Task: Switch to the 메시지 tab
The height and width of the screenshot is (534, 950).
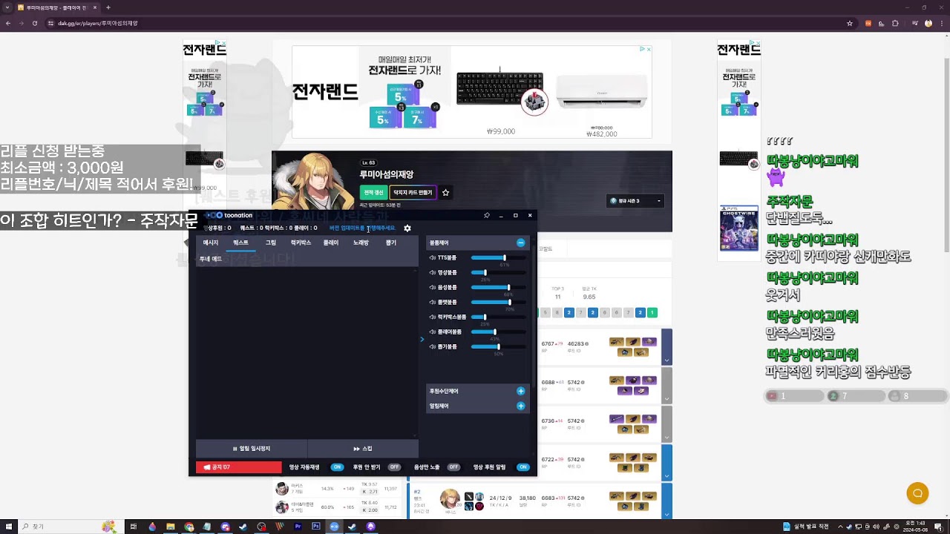Action: pos(211,243)
